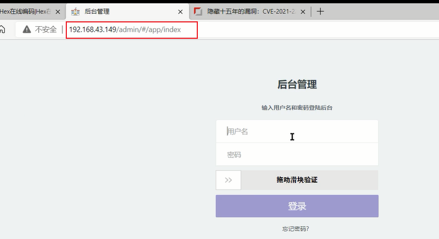Screen dimensions: 439x239
Task: Click the red favicon of CVE-2021 tab
Action: point(198,11)
